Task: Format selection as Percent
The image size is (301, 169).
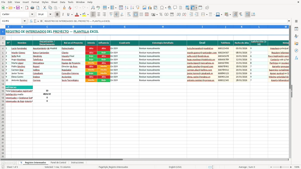Action: 161,15
